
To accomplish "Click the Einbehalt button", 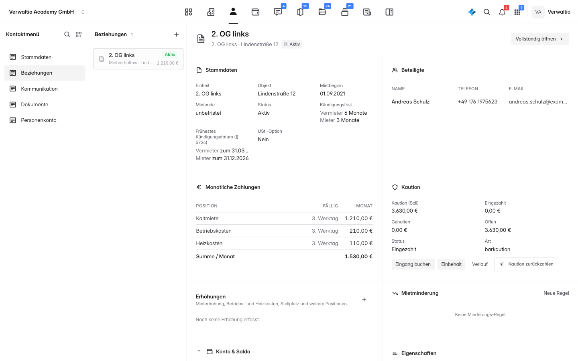I will coord(452,264).
